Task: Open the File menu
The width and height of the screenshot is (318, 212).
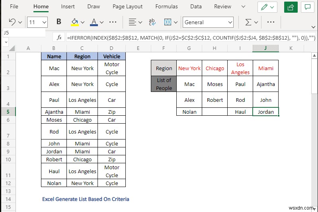Action: click(x=14, y=6)
